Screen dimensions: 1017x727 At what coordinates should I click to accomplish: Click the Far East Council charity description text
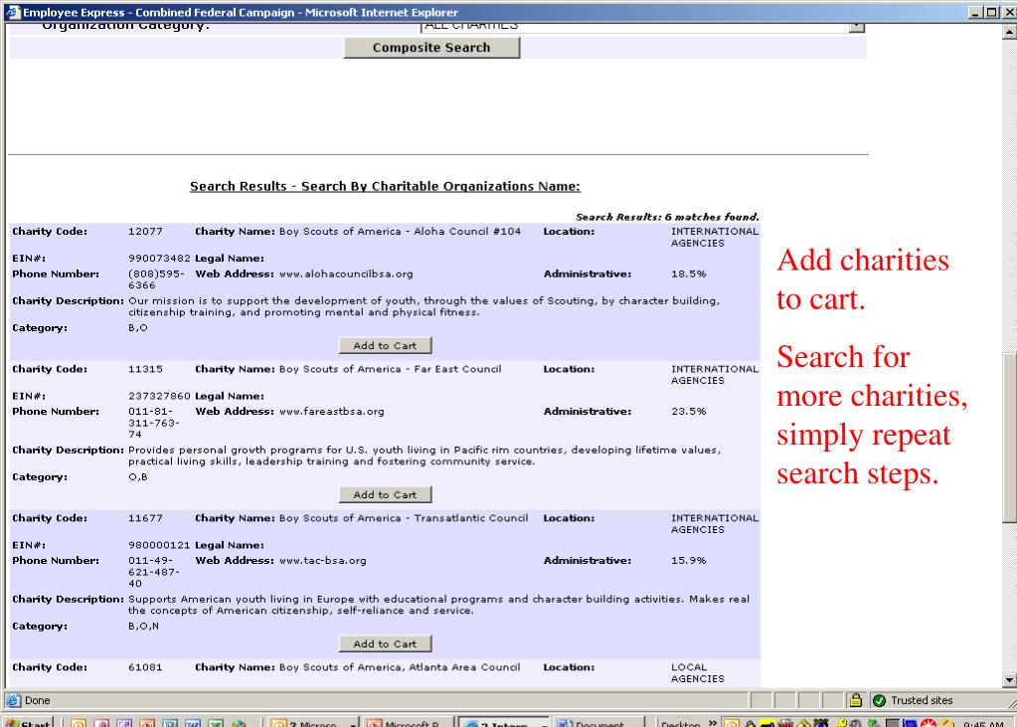coord(424,455)
